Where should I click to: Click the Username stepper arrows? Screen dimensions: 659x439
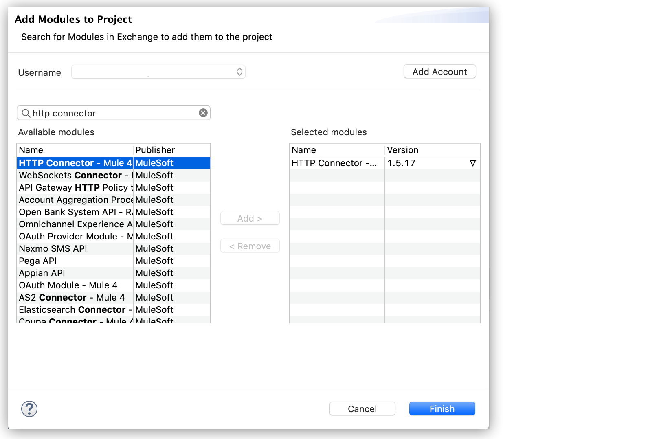(240, 71)
